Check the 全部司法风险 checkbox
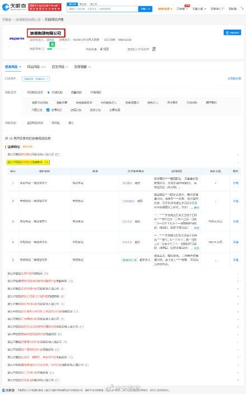Viewport: 246px width, 394px height. coord(37,103)
